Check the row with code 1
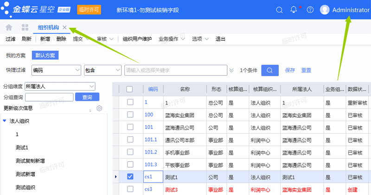Image resolution: width=371 pixels, height=195 pixels. click(130, 102)
